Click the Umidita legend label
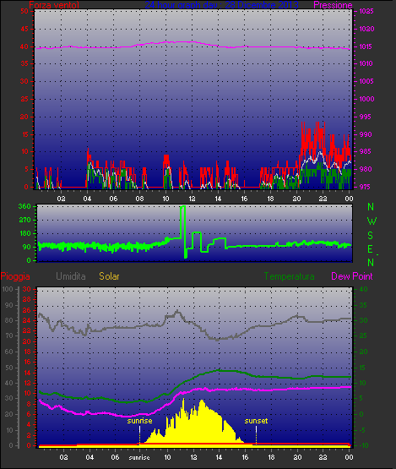Screen dimensions: 396x469 click(71, 276)
